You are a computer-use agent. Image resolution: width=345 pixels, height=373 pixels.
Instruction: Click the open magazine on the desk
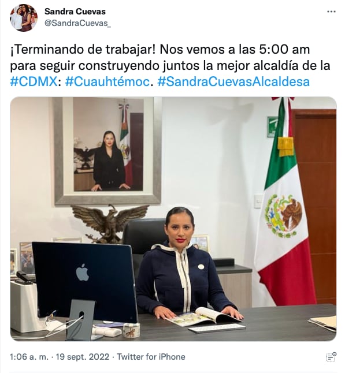pyautogui.click(x=203, y=316)
